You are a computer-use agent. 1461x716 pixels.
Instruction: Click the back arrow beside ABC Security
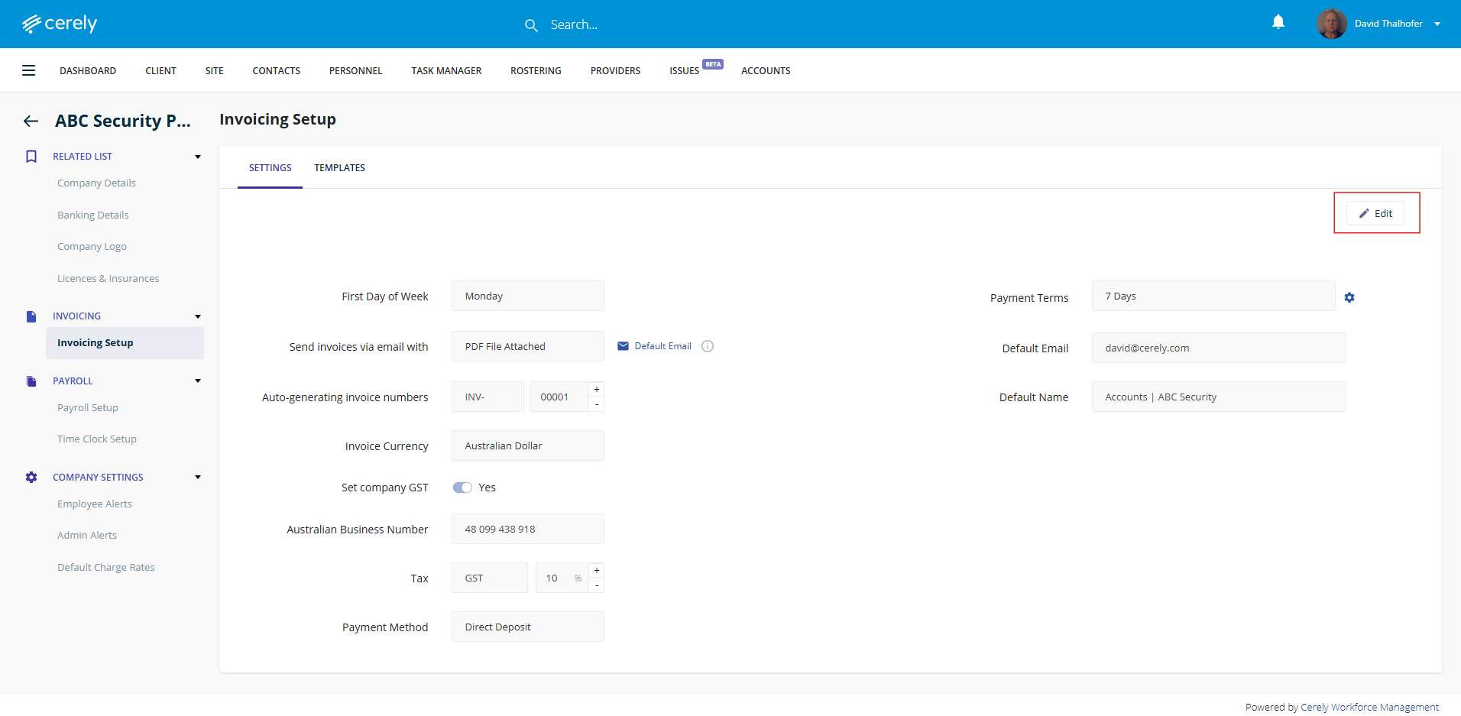(x=31, y=121)
